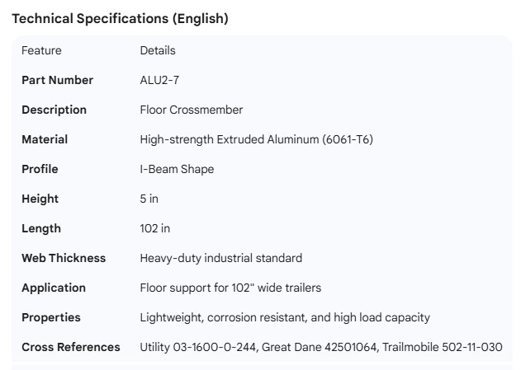
Task: Click the Floor Crossmember value
Action: pos(192,110)
